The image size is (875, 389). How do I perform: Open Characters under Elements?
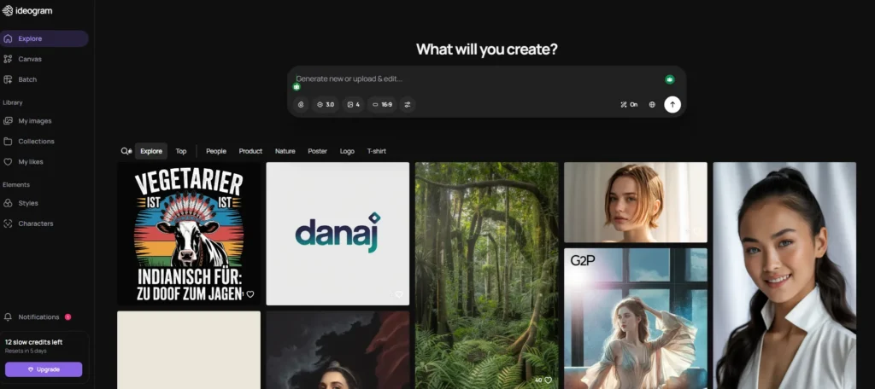[x=36, y=224]
